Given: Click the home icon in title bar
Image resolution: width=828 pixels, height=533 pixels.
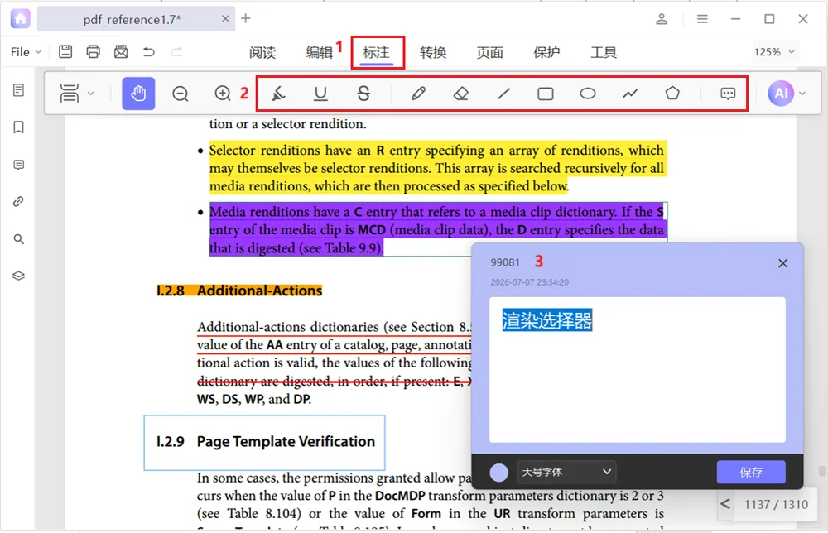Looking at the screenshot, I should click(x=20, y=19).
